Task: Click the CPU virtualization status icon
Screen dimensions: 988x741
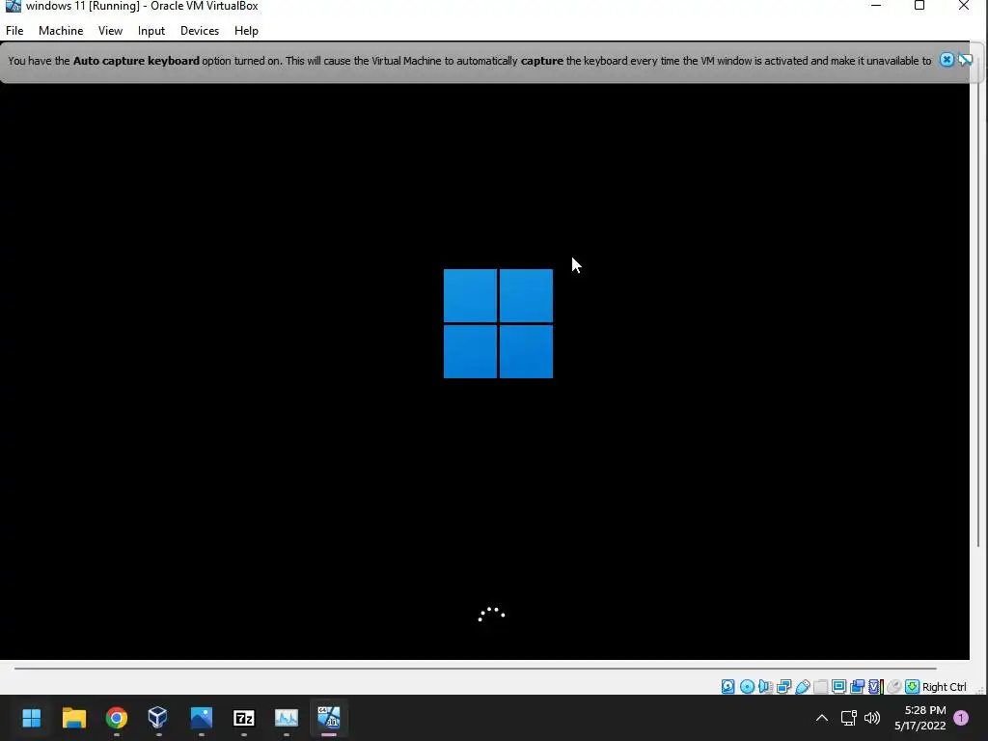Action: coord(876,687)
